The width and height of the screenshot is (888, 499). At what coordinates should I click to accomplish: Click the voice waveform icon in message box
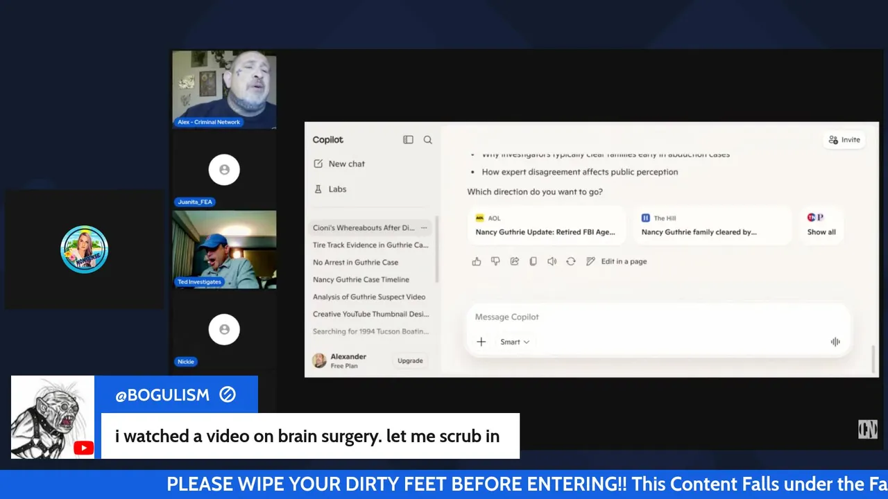[x=835, y=342]
